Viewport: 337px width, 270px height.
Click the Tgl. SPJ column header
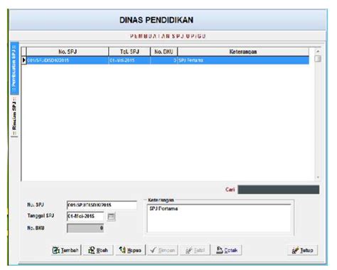tap(129, 52)
